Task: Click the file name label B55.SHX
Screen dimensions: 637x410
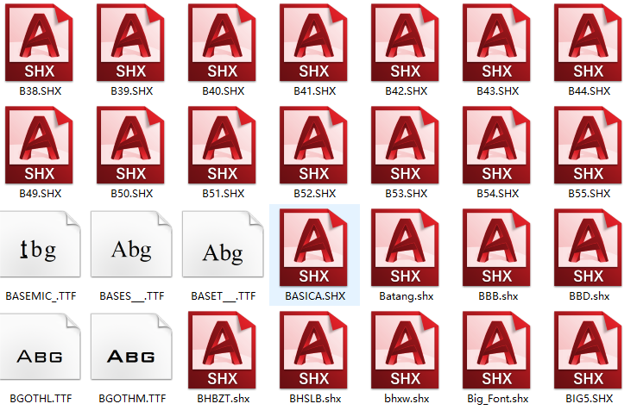Action: [589, 194]
